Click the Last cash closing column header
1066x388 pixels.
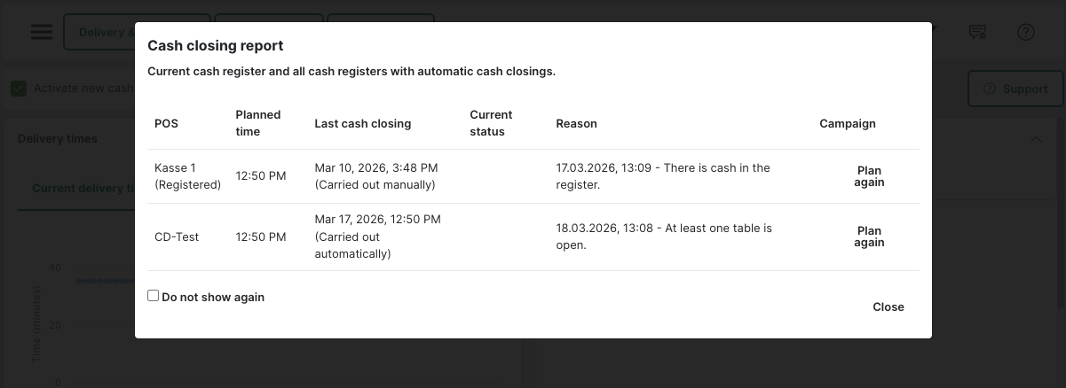(362, 123)
